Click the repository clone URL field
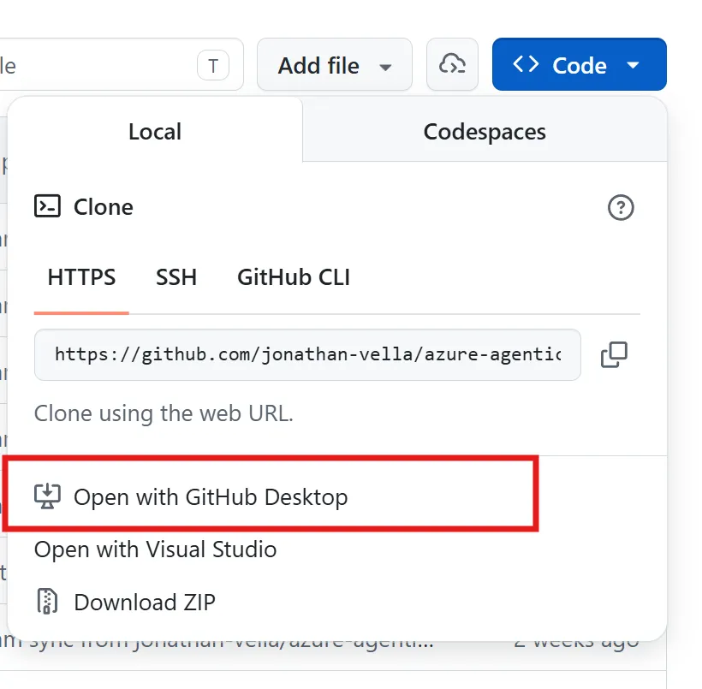The image size is (702, 689). (307, 354)
